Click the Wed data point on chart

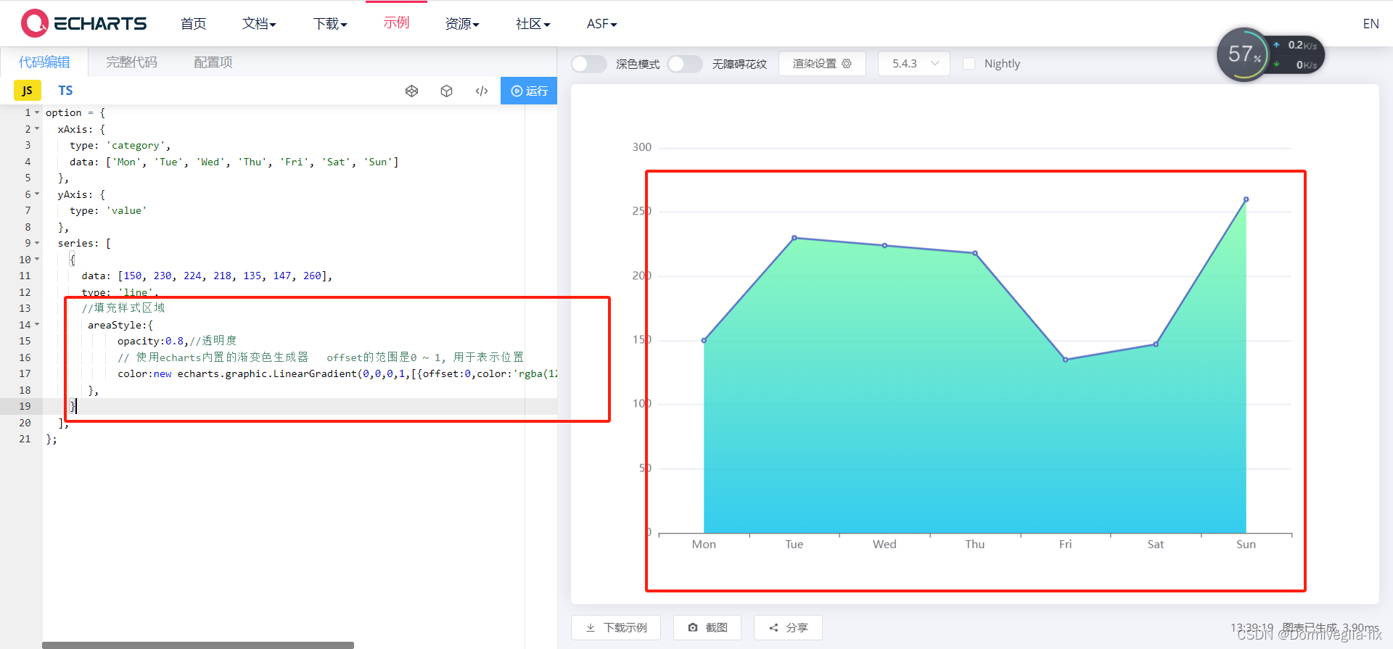(x=884, y=246)
